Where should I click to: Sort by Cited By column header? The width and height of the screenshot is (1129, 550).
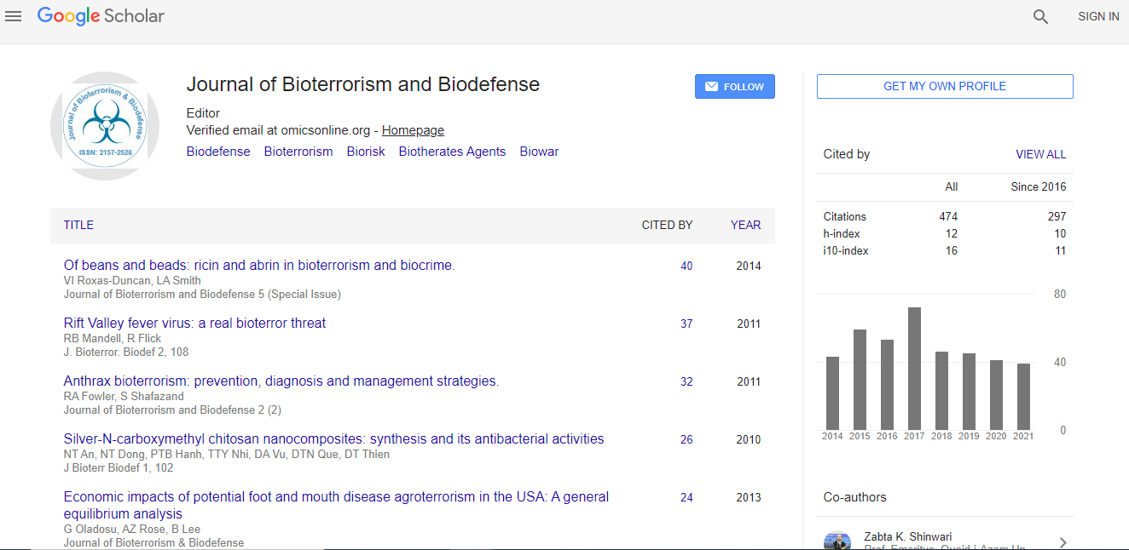pyautogui.click(x=667, y=225)
